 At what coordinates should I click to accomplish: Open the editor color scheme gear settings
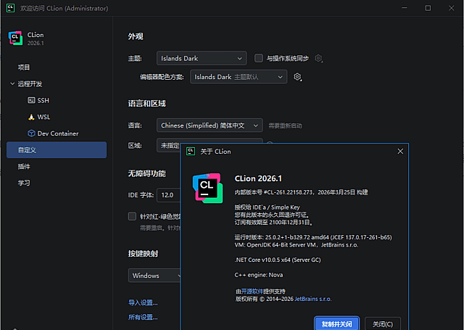click(297, 77)
